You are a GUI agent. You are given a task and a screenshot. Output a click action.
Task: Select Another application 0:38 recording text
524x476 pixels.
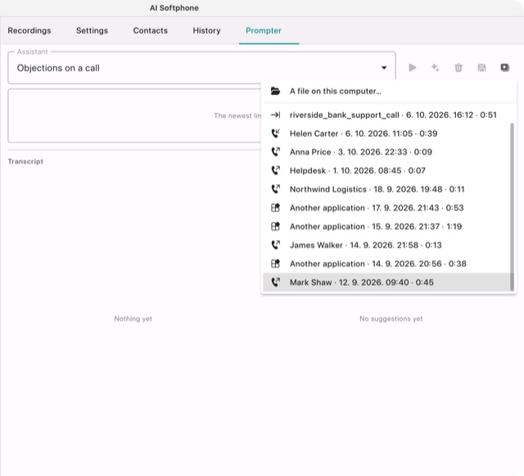(x=378, y=264)
